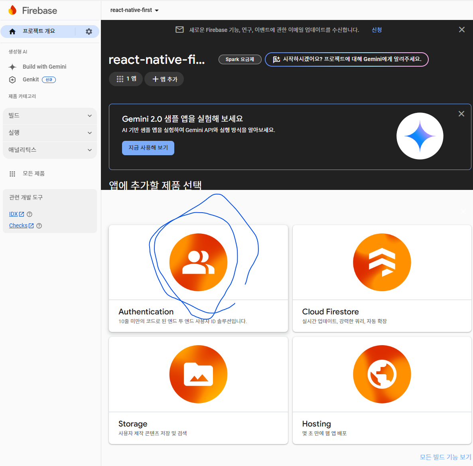This screenshot has height=466, width=473.
Task: Click the Spark 요금제 plan chip
Action: [240, 59]
